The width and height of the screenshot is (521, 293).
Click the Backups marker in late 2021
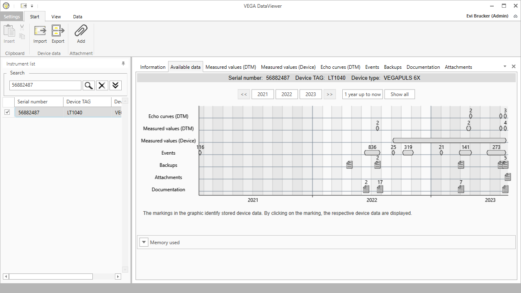pyautogui.click(x=349, y=165)
